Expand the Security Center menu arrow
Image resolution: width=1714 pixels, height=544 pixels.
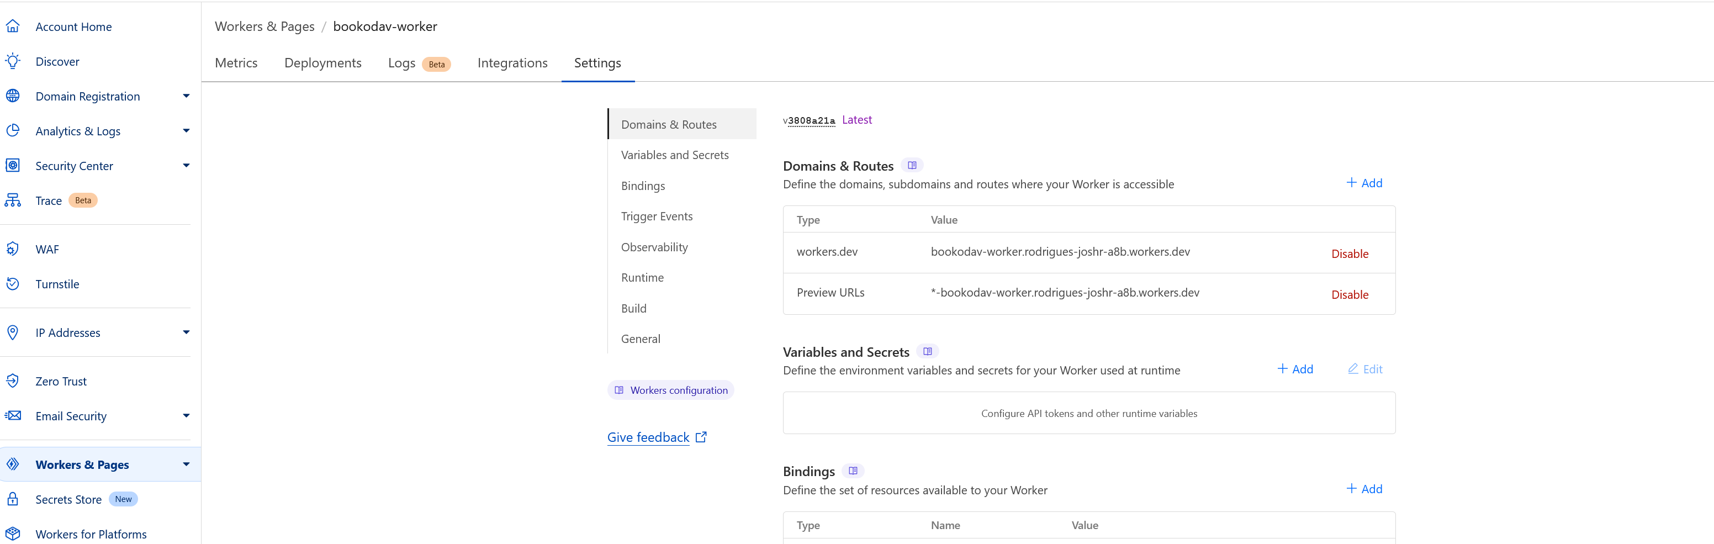click(186, 165)
